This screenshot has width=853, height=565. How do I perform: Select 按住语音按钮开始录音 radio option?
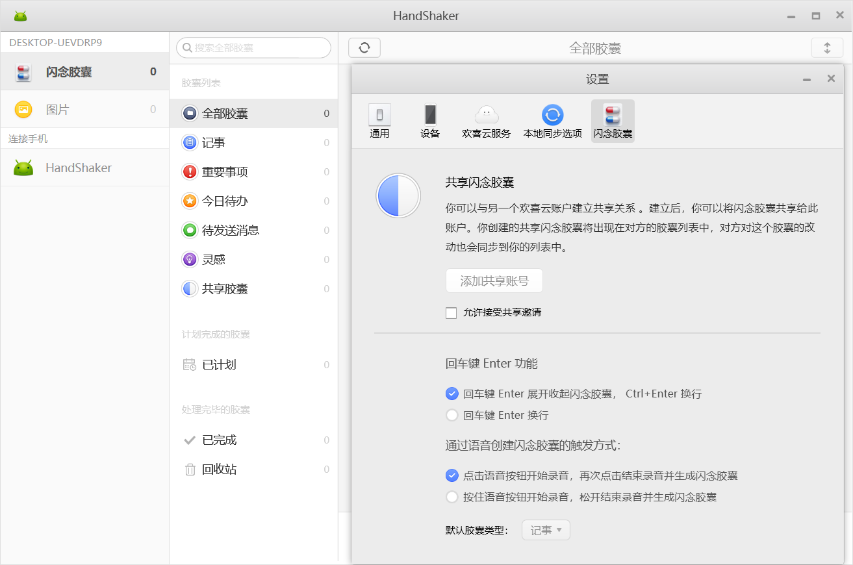(x=452, y=497)
